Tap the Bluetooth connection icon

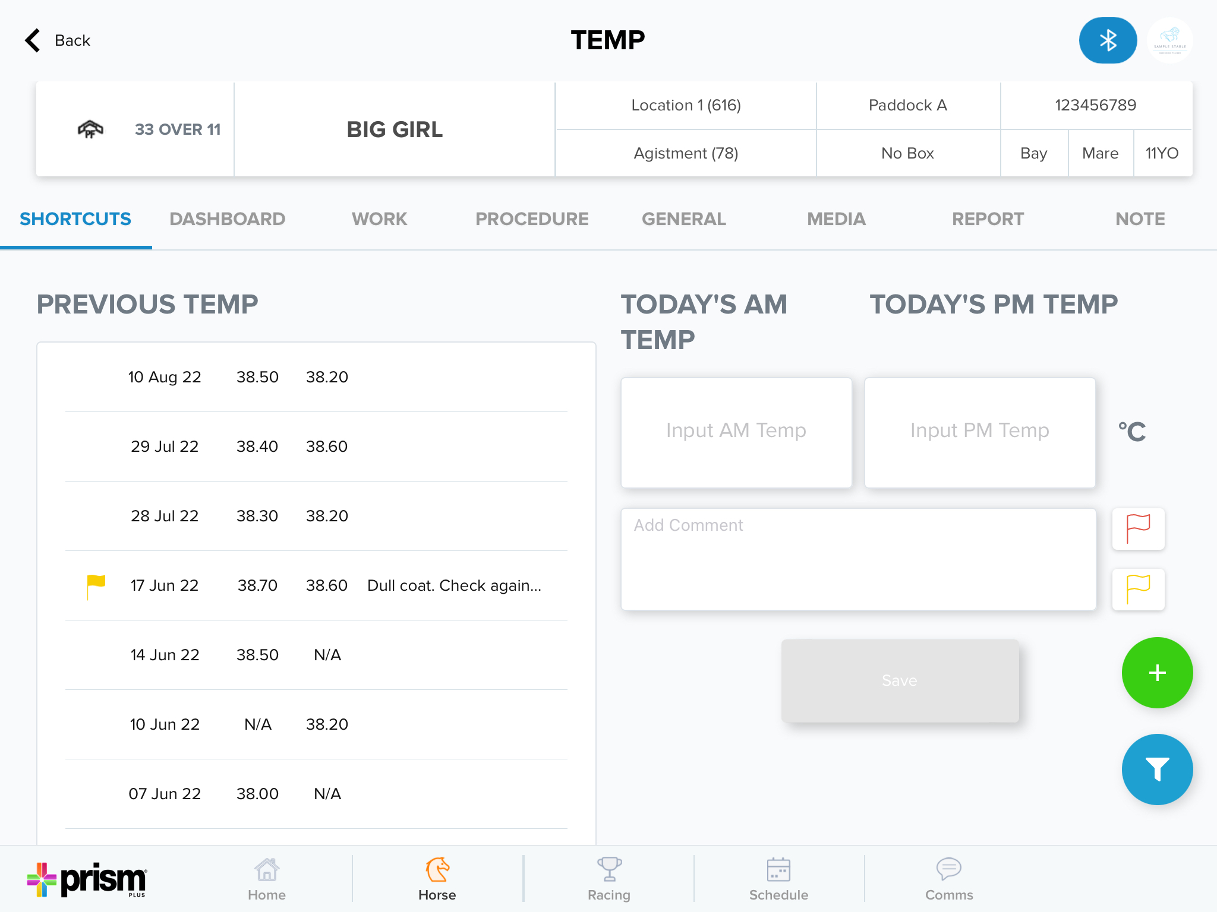pos(1108,40)
